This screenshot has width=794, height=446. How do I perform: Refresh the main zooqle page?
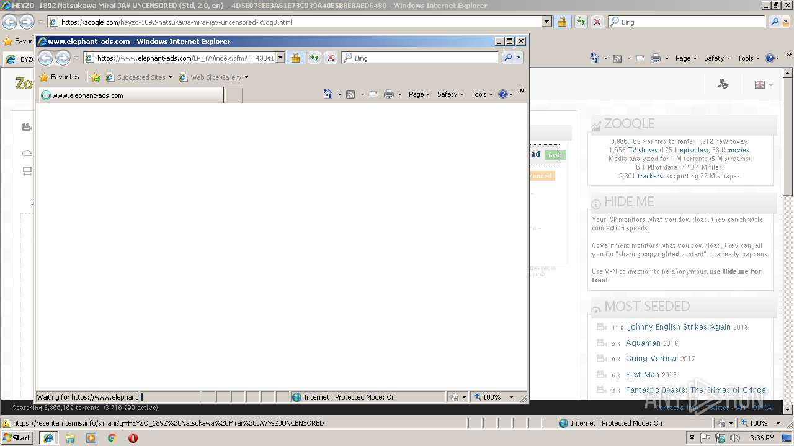[581, 22]
